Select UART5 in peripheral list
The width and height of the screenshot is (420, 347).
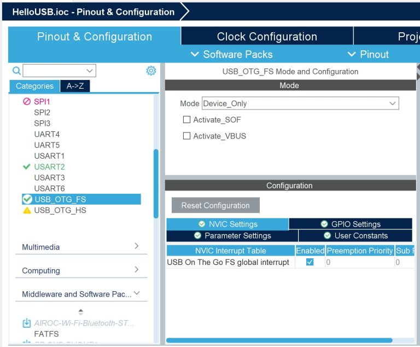click(47, 145)
